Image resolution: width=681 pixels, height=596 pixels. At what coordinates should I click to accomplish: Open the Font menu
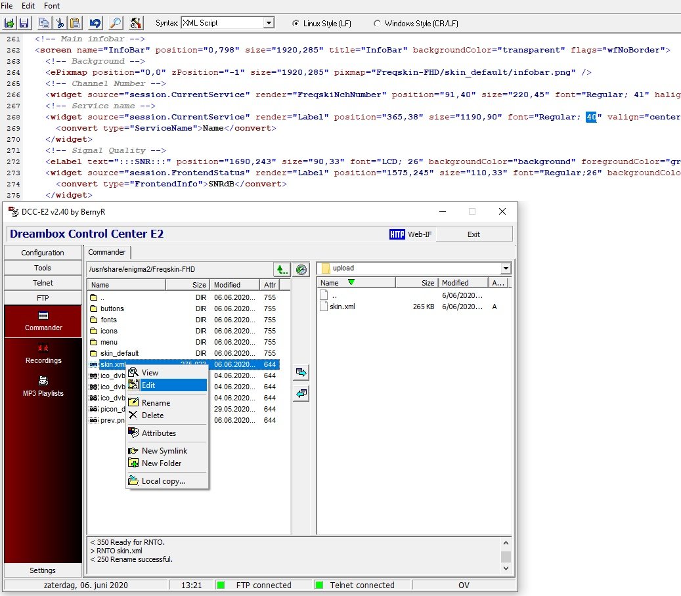51,6
